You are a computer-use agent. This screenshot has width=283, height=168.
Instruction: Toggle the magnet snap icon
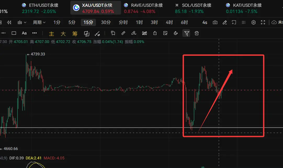(176, 33)
